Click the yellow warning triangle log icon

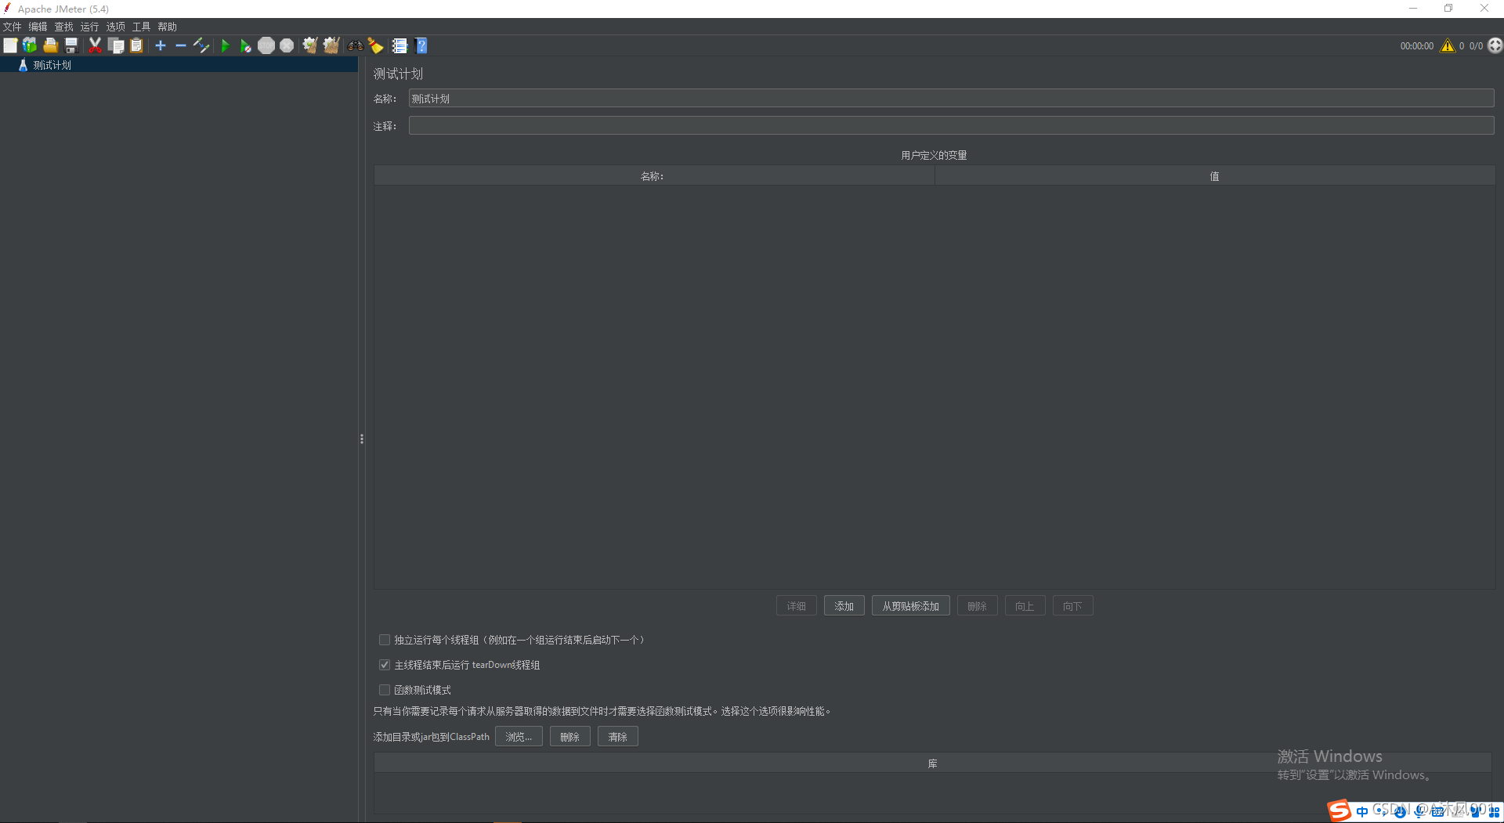point(1448,45)
